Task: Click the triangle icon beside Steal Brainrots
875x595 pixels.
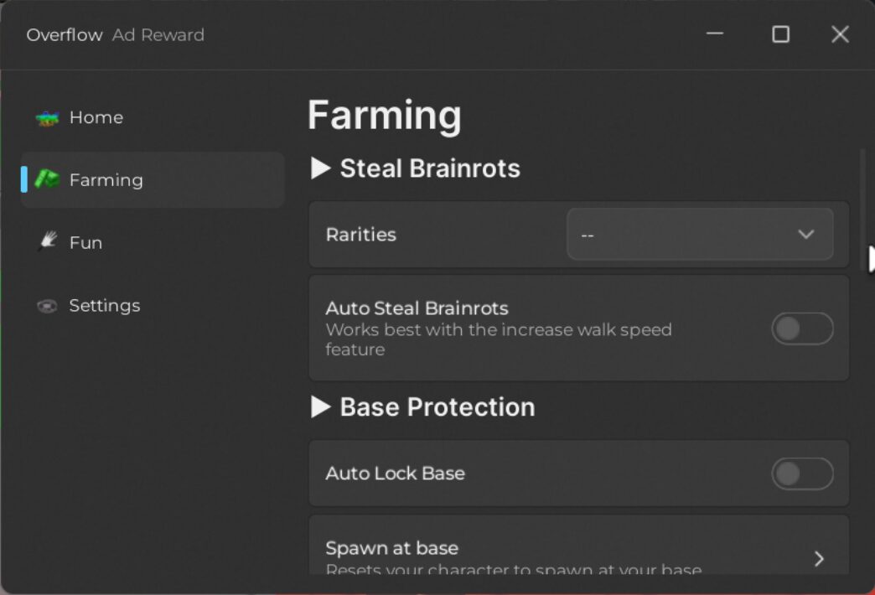Action: [320, 168]
